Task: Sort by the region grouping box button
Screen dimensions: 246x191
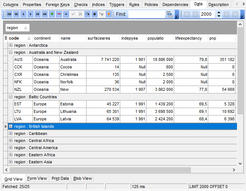Action: [17, 28]
